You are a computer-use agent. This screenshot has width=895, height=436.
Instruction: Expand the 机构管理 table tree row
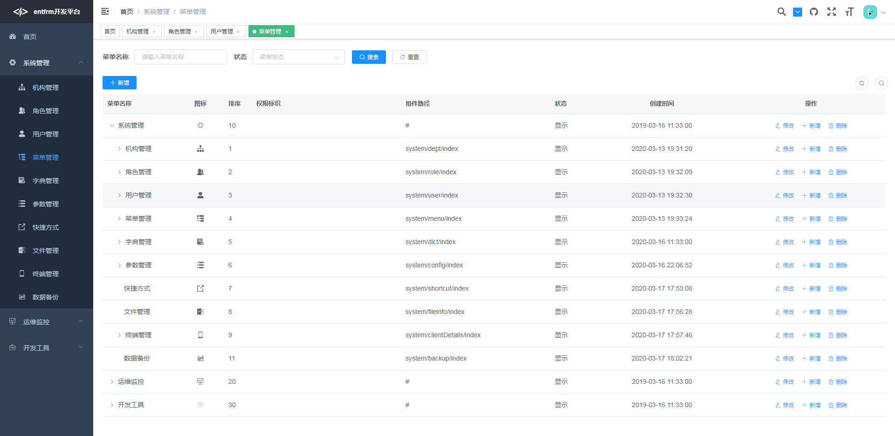pyautogui.click(x=119, y=149)
